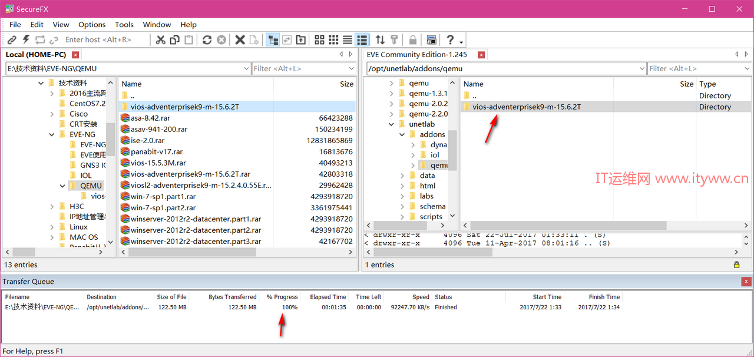
Task: Click the transfer arrows toolbar icon
Action: 380,39
